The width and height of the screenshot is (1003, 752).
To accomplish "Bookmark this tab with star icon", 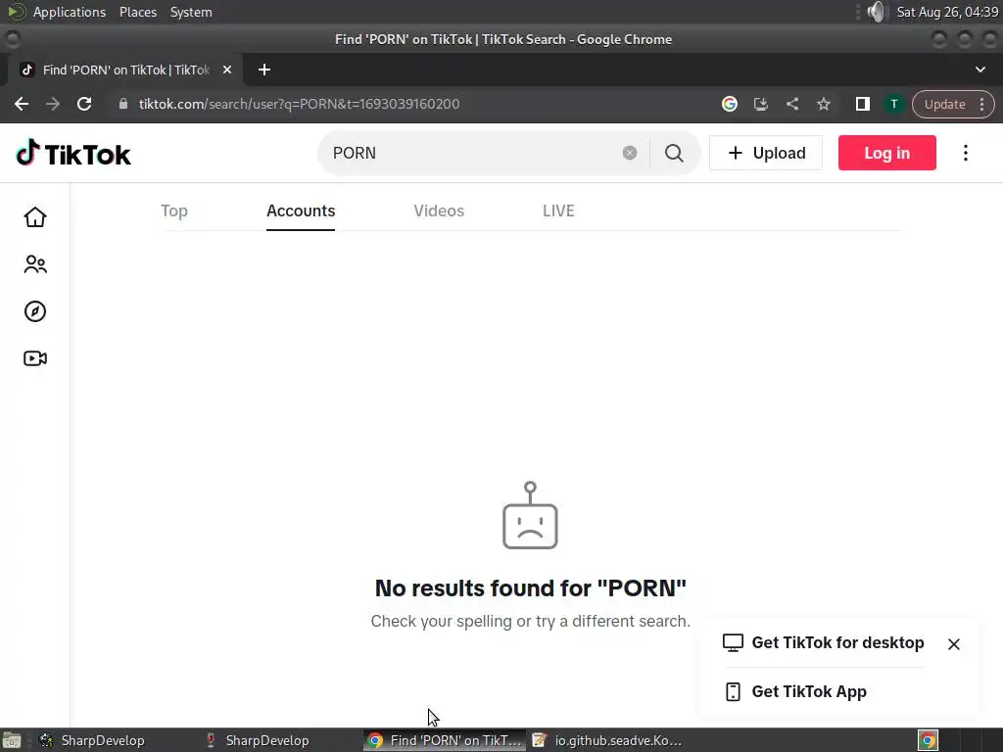I will click(823, 104).
